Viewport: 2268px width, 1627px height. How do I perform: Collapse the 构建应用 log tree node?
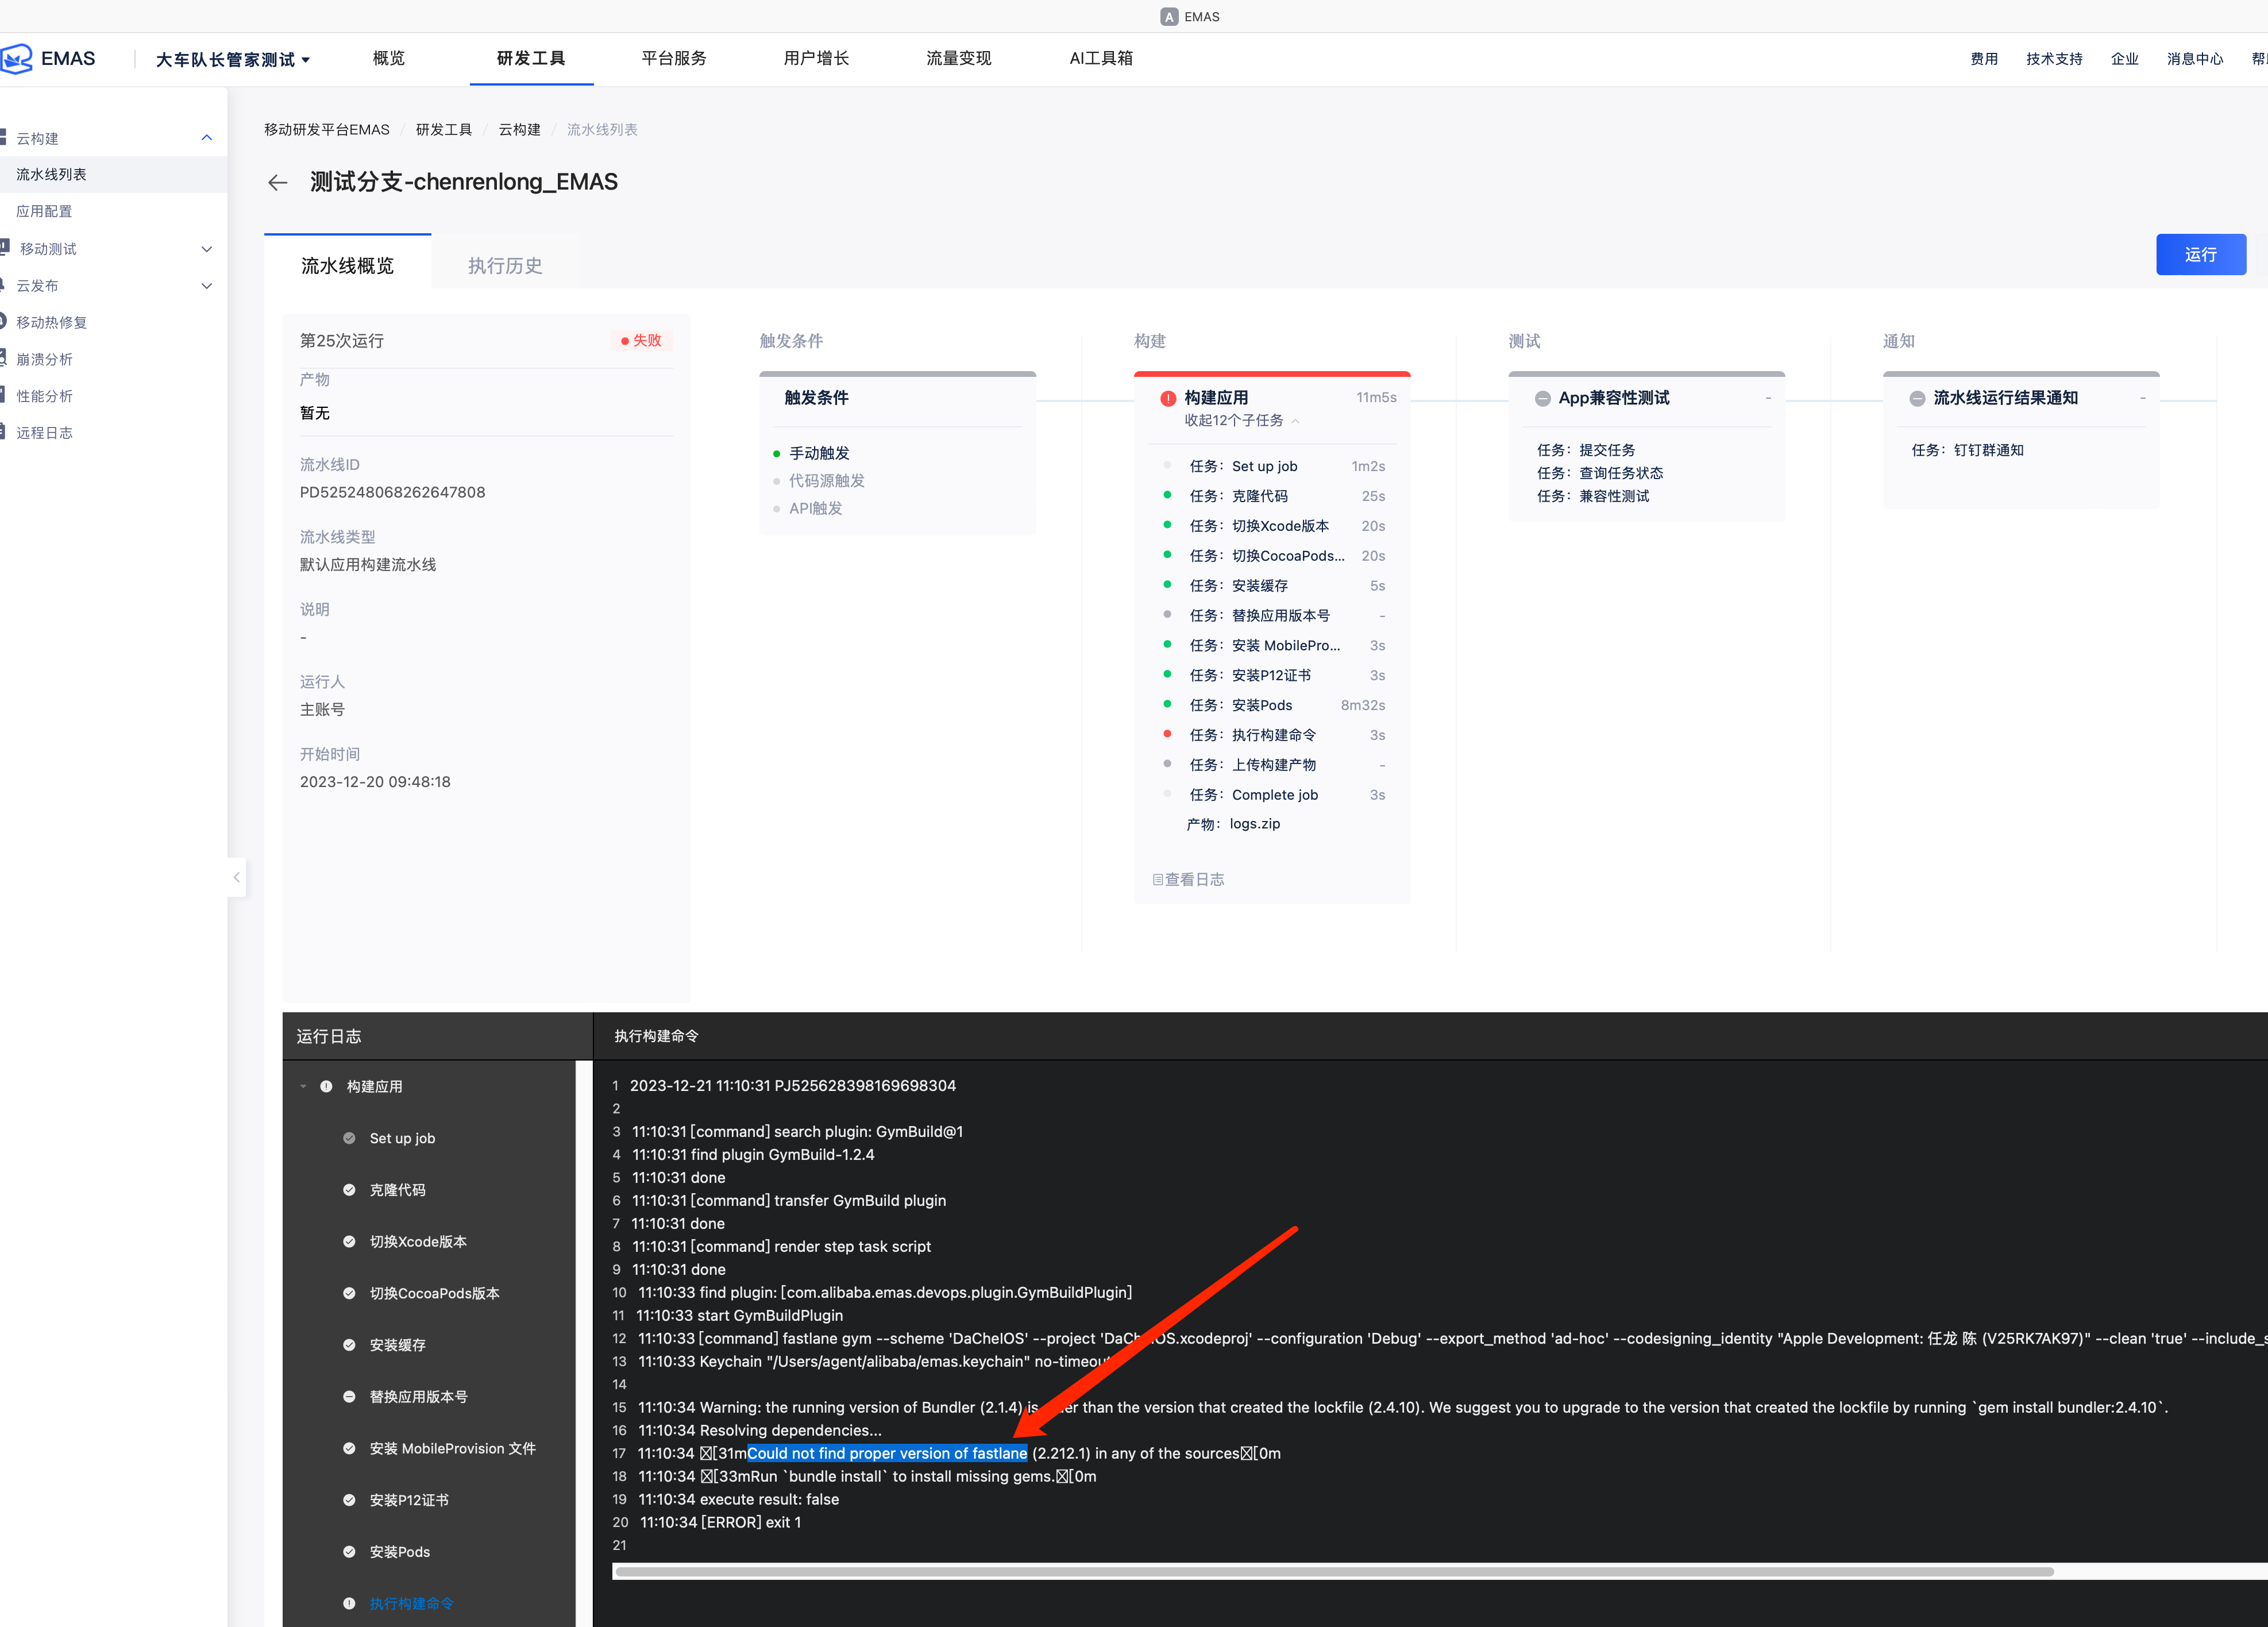[x=303, y=1086]
